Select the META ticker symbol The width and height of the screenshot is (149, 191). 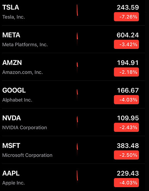coord(11,35)
